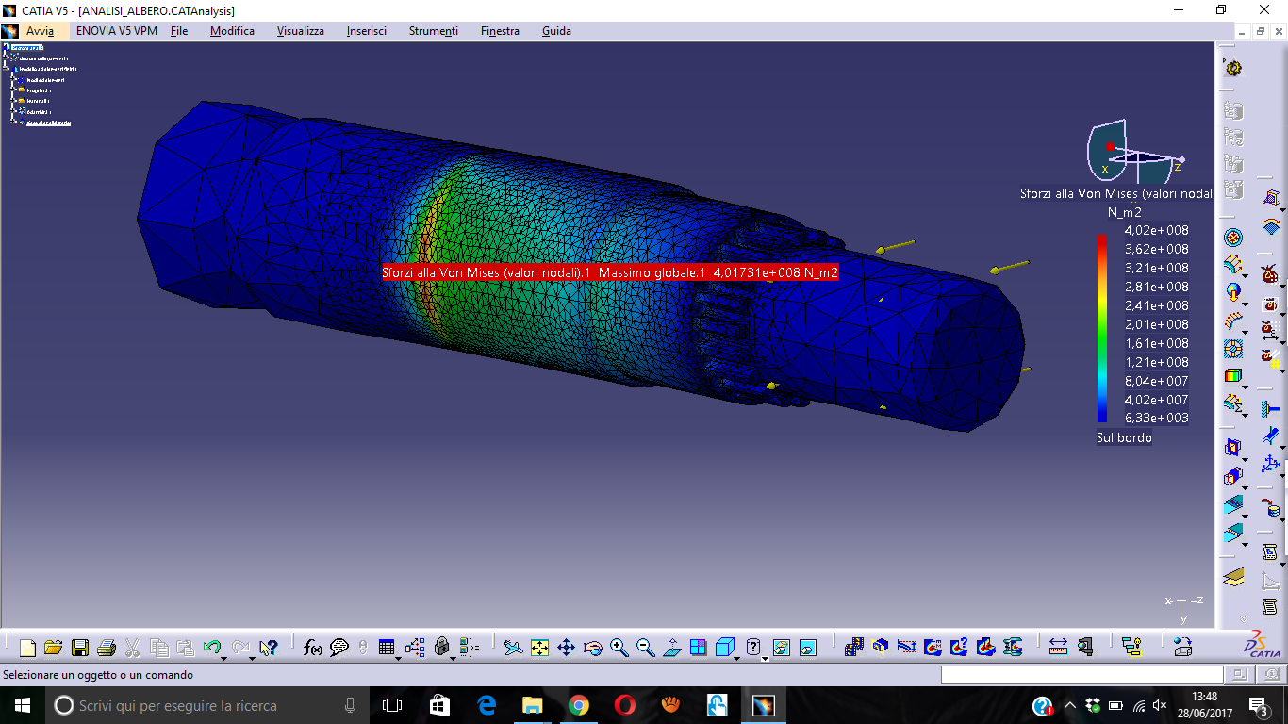1288x724 pixels.
Task: Click the legend title Sforzi alla Von Mises
Action: 1117,193
